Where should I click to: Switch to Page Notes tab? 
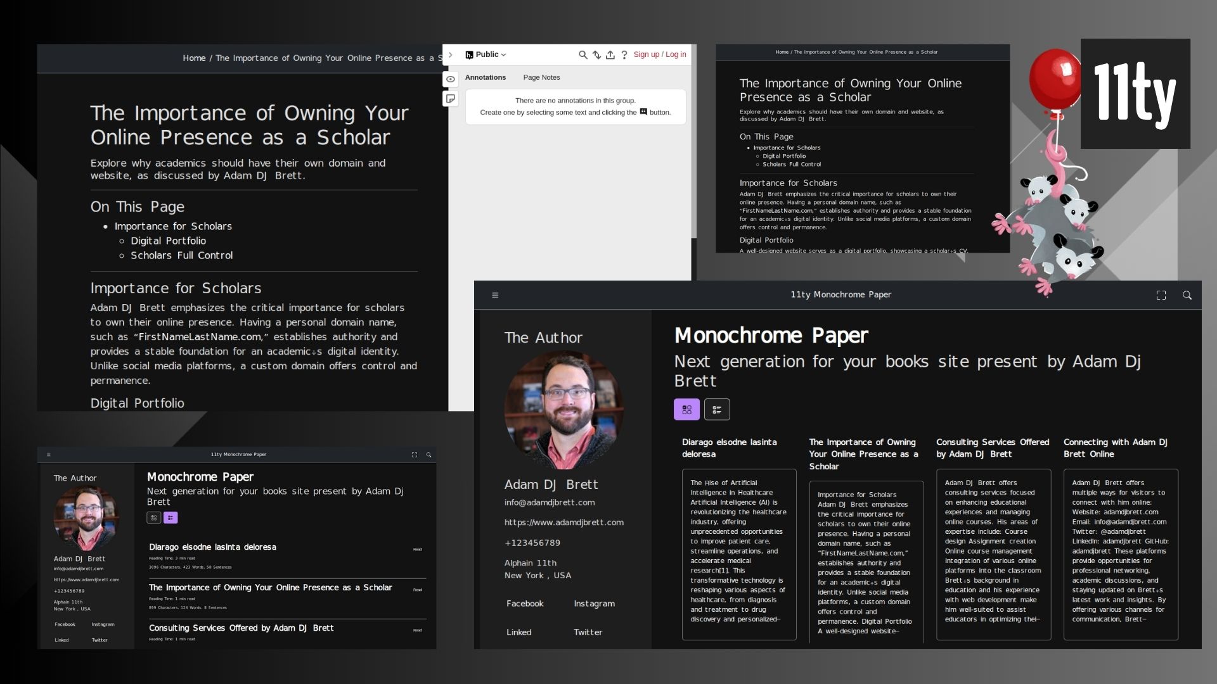541,77
